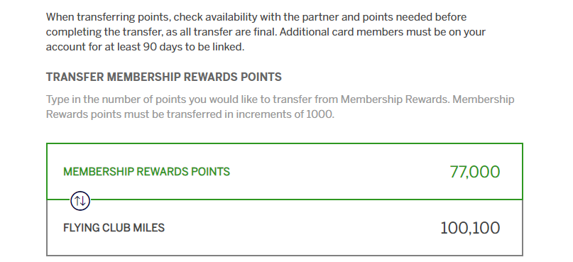Click the MEMBERSHIP REWARDS POINTS green label
This screenshot has width=573, height=262.
point(146,172)
